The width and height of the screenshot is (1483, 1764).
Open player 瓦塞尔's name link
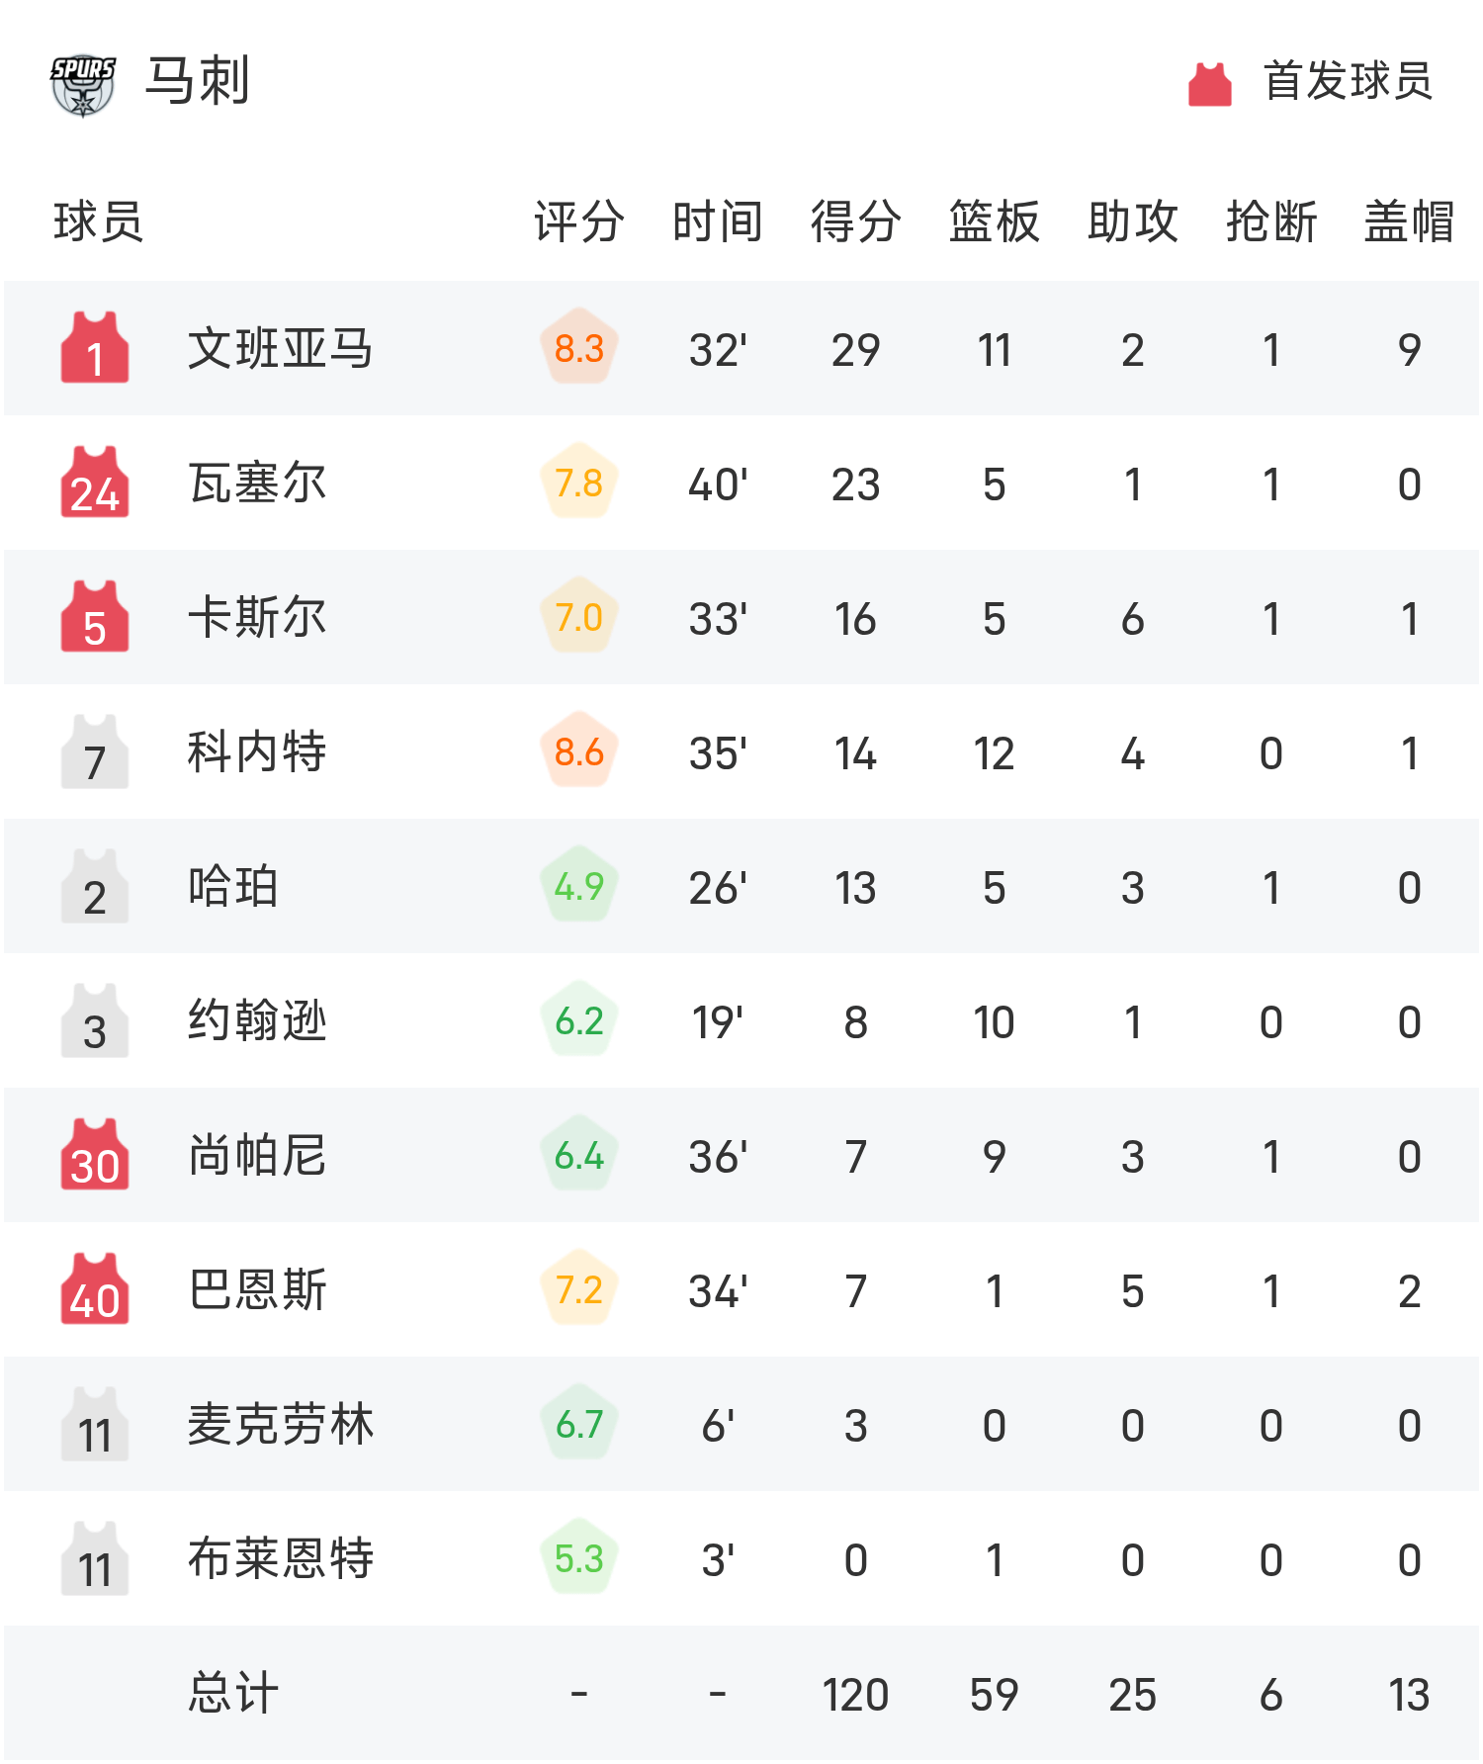pos(257,483)
